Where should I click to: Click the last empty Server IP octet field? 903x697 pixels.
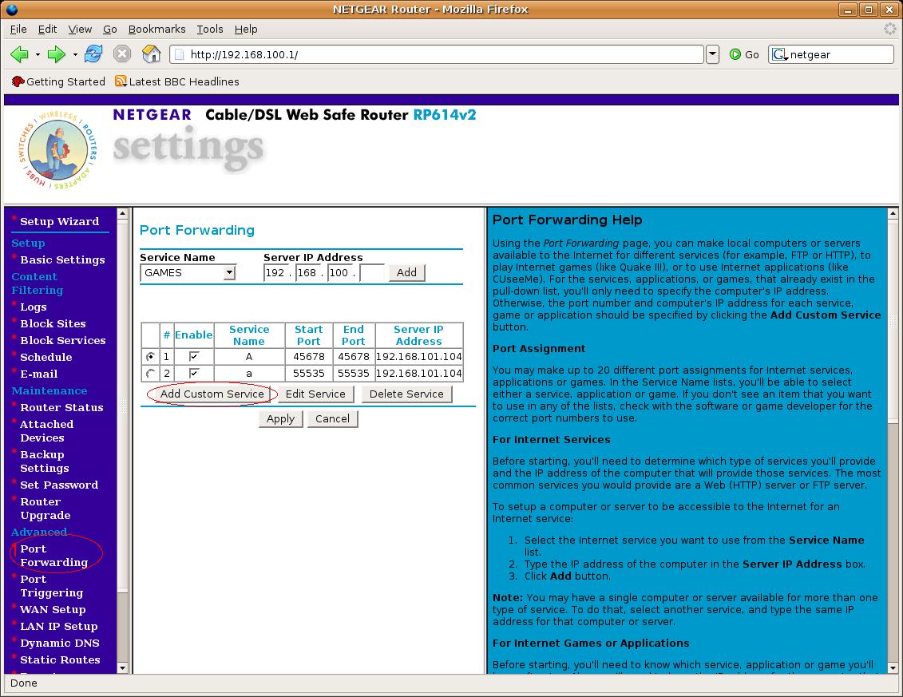point(372,273)
